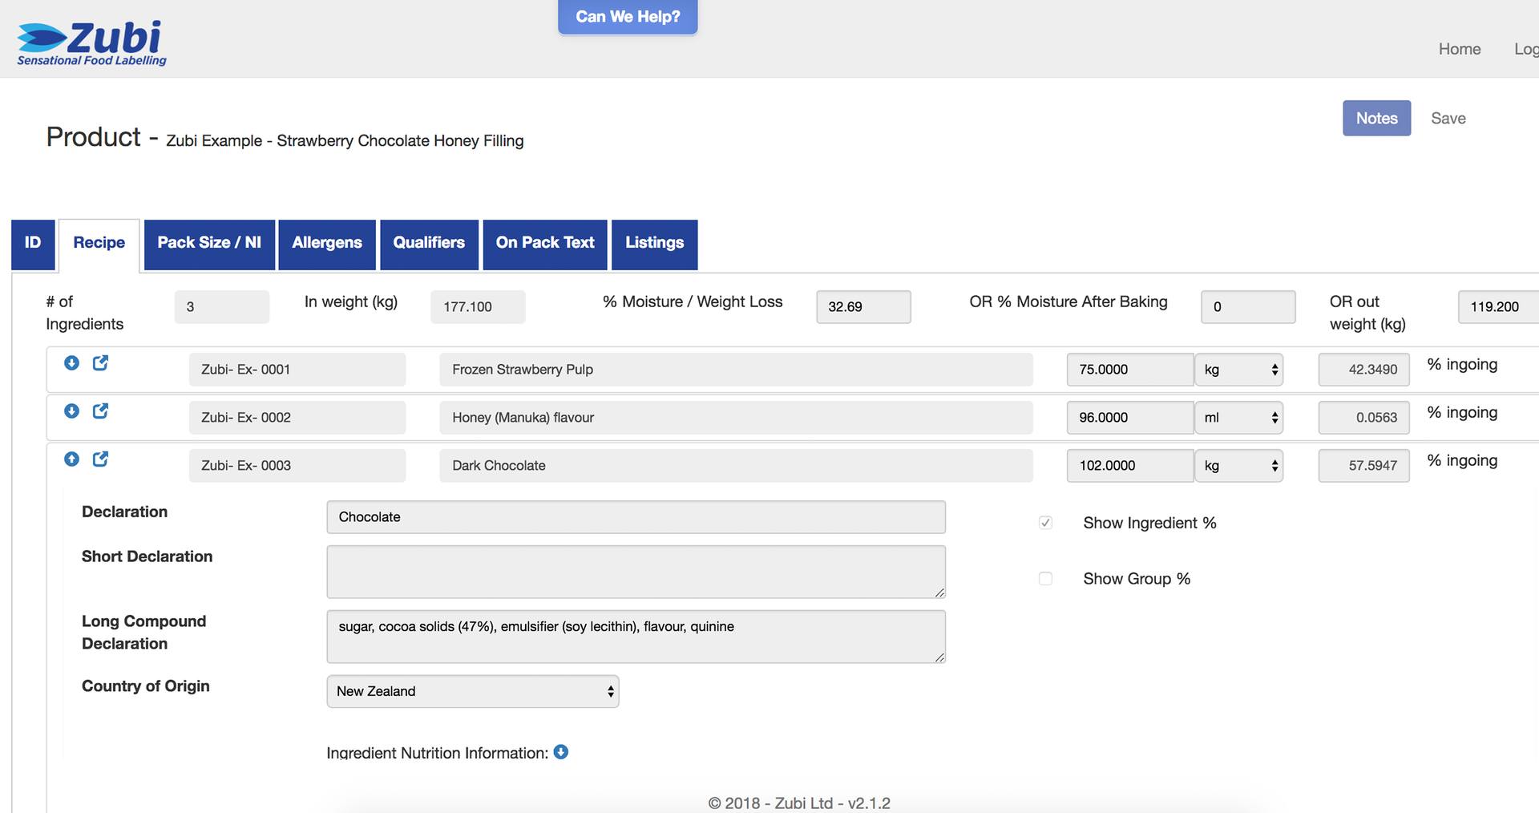Open Country of Origin New Zealand dropdown
Screen dimensions: 1539x813
[473, 691]
